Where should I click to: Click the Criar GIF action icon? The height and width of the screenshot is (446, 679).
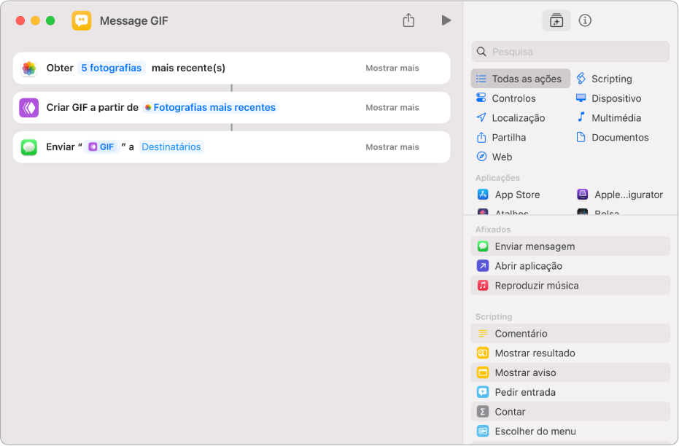click(29, 107)
